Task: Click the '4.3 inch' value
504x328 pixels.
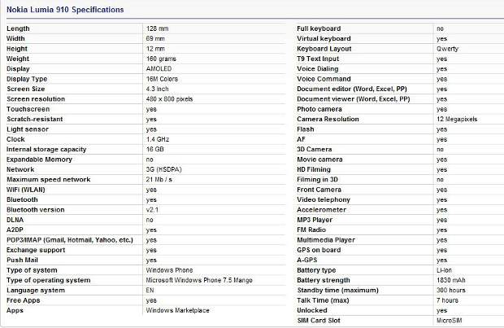Action: tap(157, 89)
